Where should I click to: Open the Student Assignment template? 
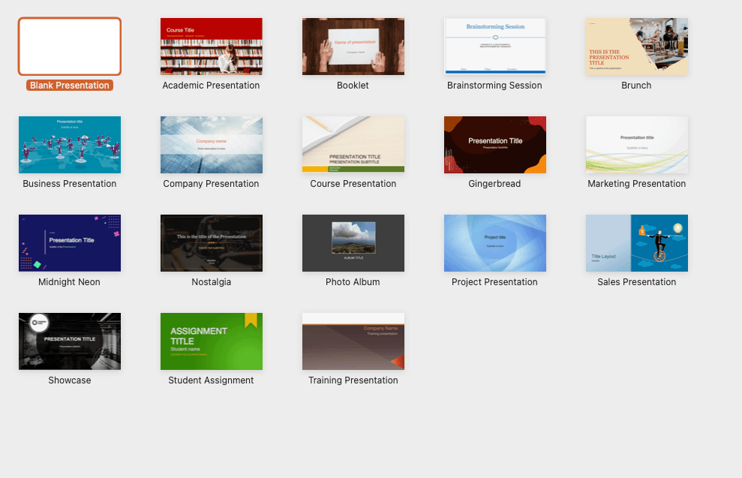211,341
